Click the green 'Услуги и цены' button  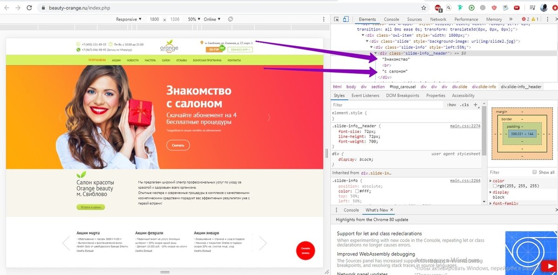click(x=91, y=207)
